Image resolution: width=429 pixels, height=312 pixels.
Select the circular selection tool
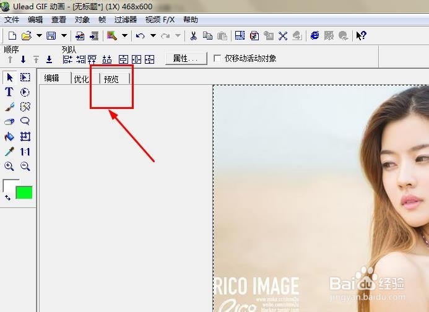(25, 92)
